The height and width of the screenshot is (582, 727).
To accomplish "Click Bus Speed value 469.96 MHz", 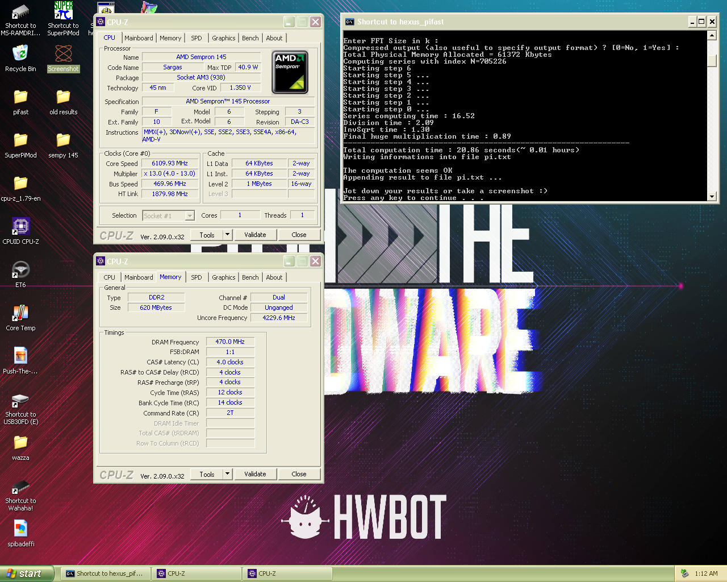I will tap(169, 184).
